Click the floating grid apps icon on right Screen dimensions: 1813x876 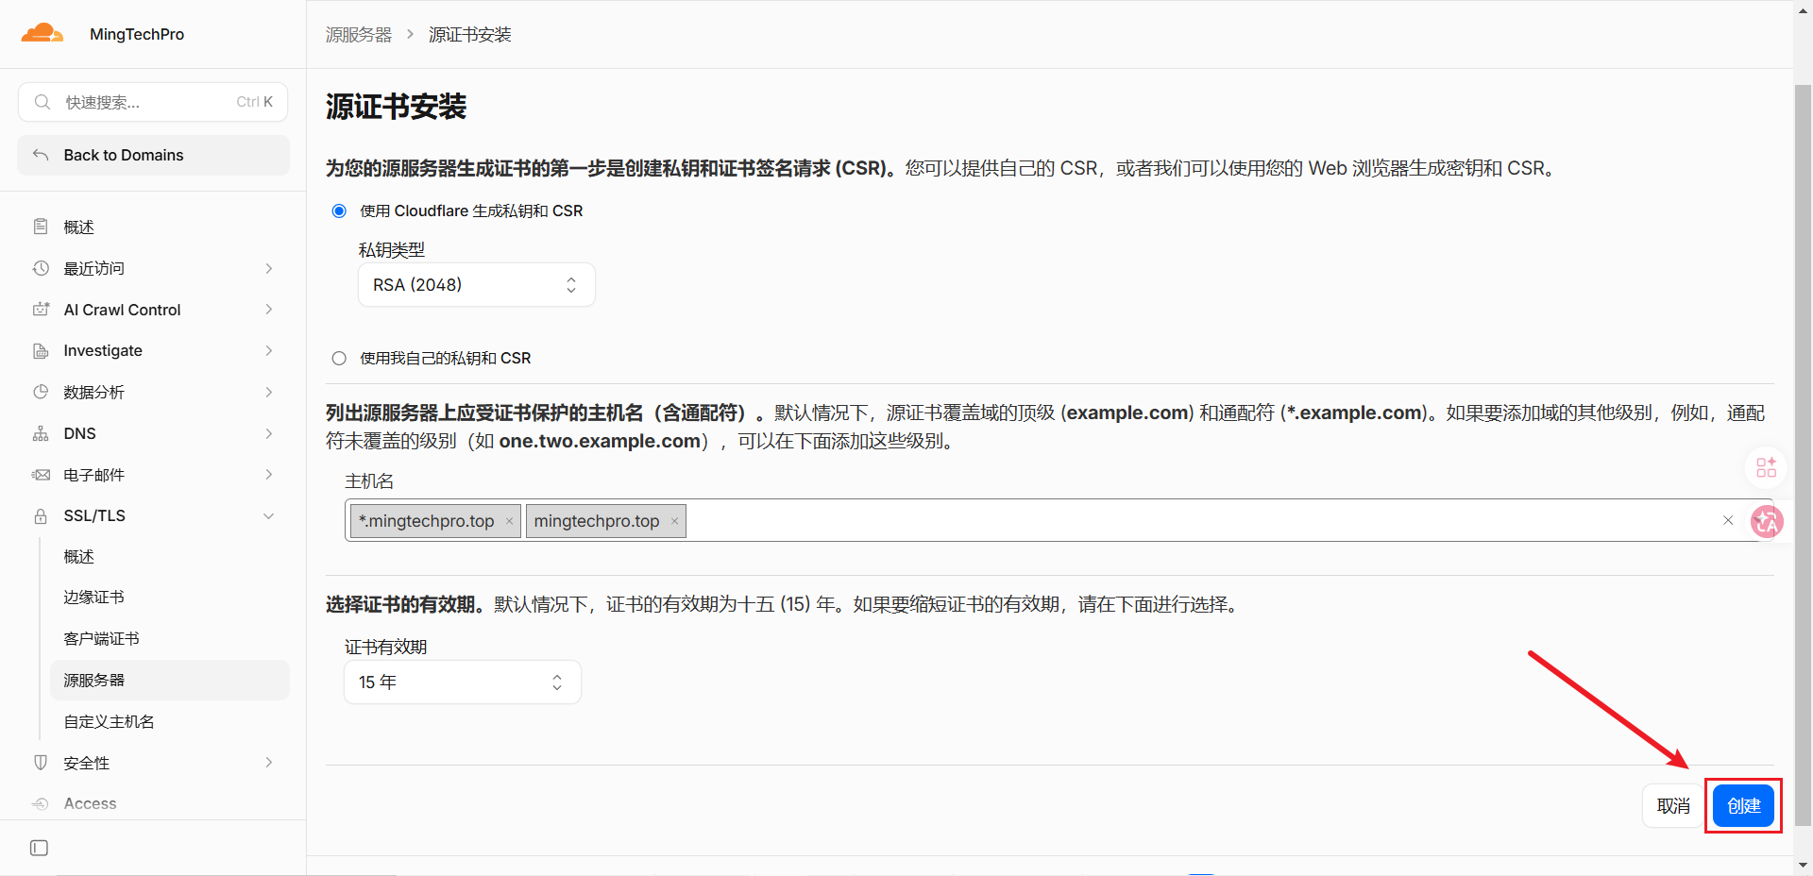tap(1766, 466)
